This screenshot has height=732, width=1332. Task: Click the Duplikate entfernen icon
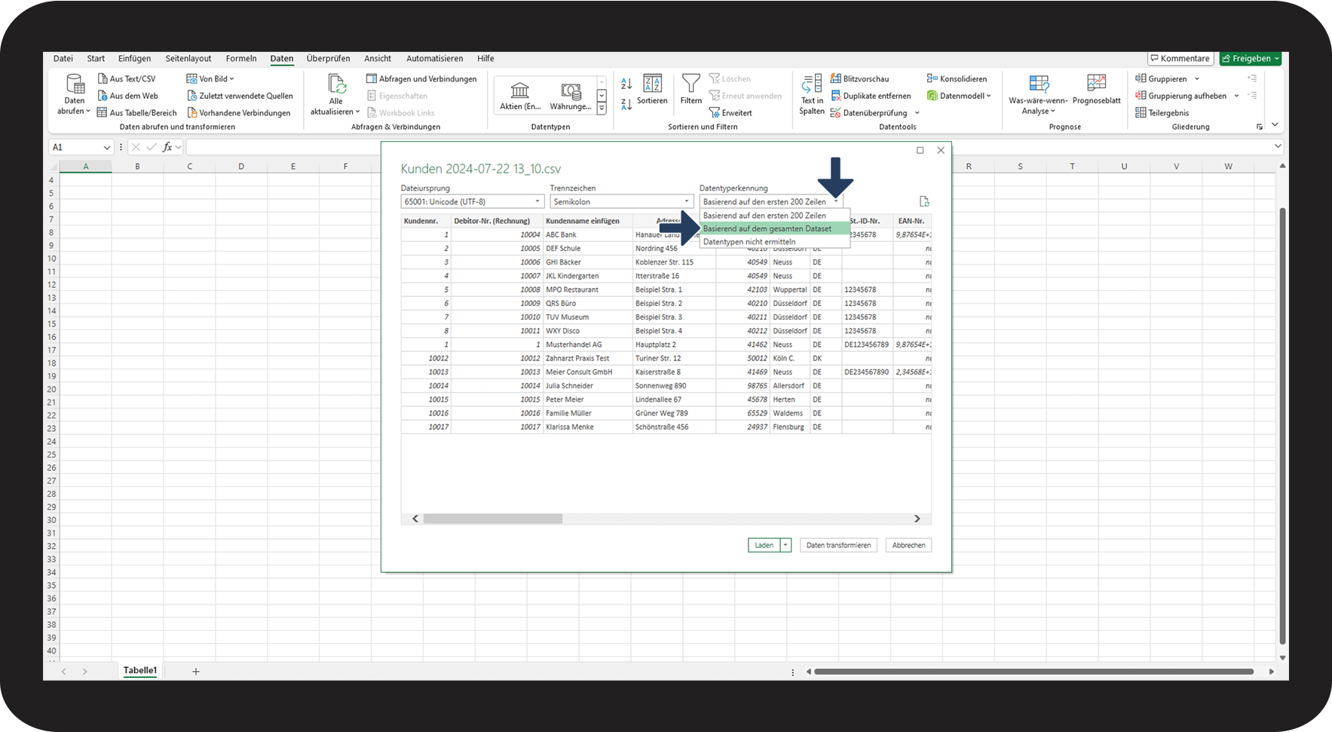[836, 96]
